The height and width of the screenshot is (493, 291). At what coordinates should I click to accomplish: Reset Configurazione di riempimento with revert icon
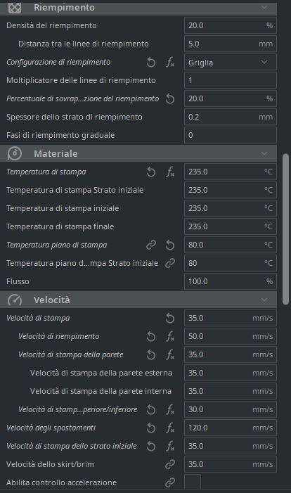[x=151, y=63]
